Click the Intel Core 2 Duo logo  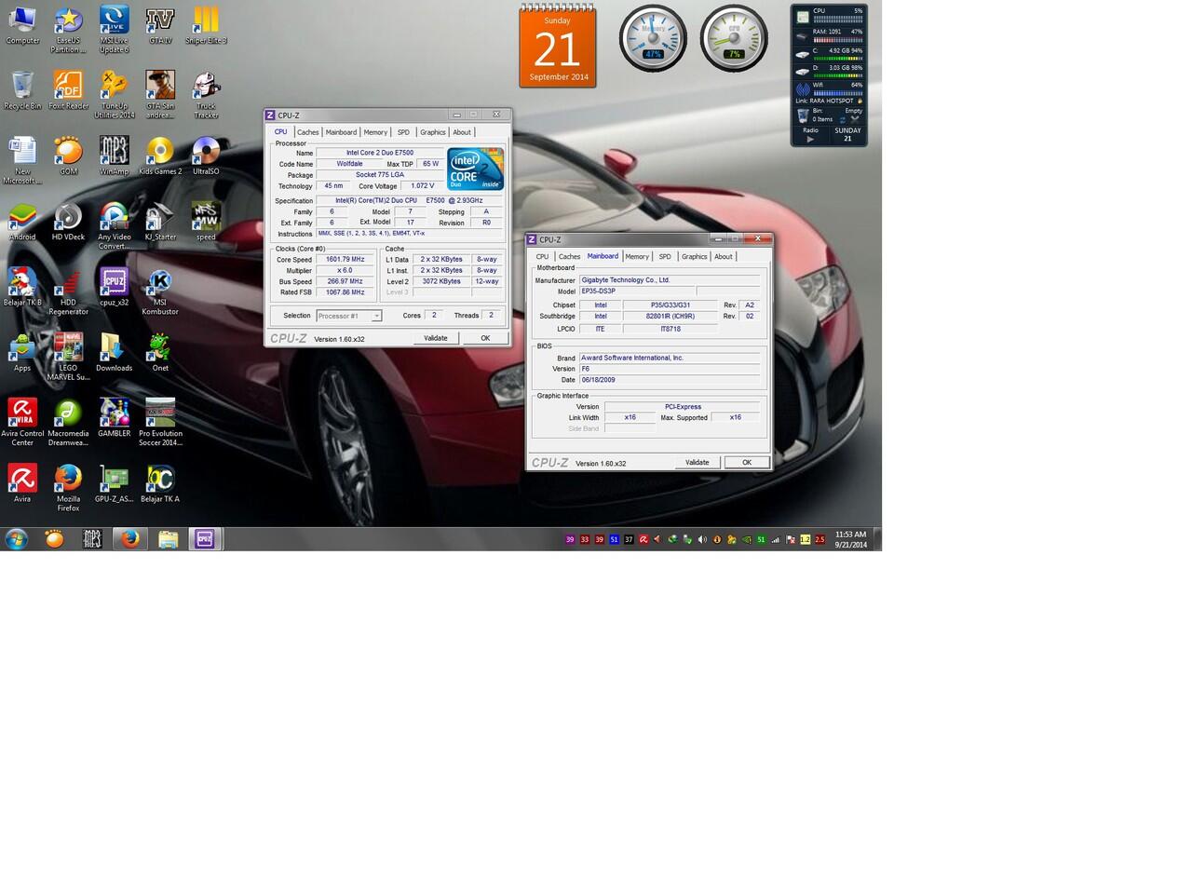click(x=476, y=169)
